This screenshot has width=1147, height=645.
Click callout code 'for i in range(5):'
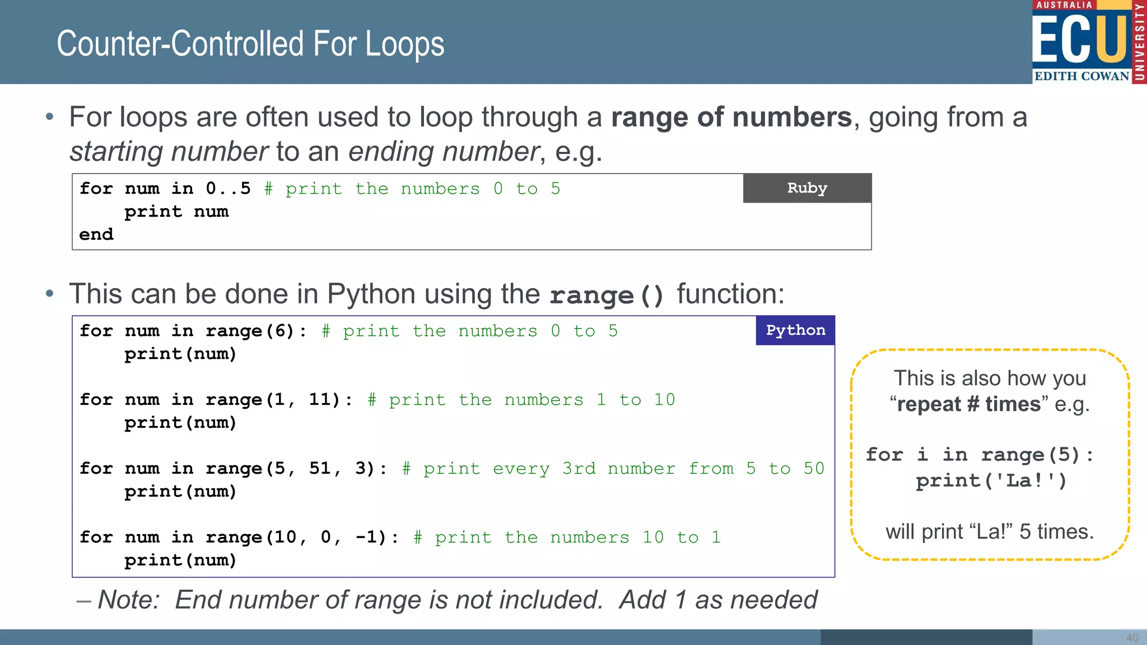click(x=980, y=455)
